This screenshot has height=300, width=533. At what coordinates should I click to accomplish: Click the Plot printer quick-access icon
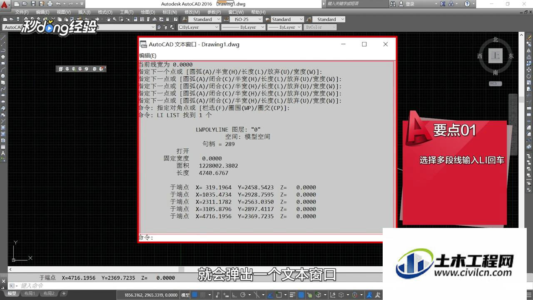pyautogui.click(x=50, y=4)
